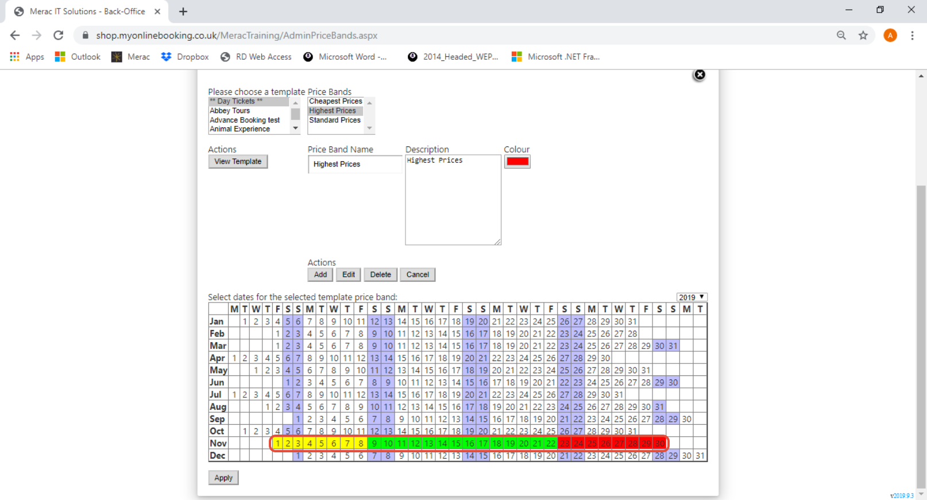Select October 31 in the calendar
The width and height of the screenshot is (927, 500).
click(632, 431)
